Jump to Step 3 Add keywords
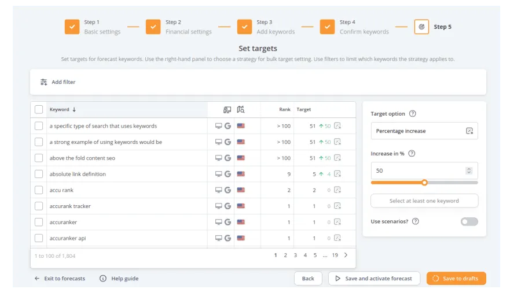 tap(244, 27)
